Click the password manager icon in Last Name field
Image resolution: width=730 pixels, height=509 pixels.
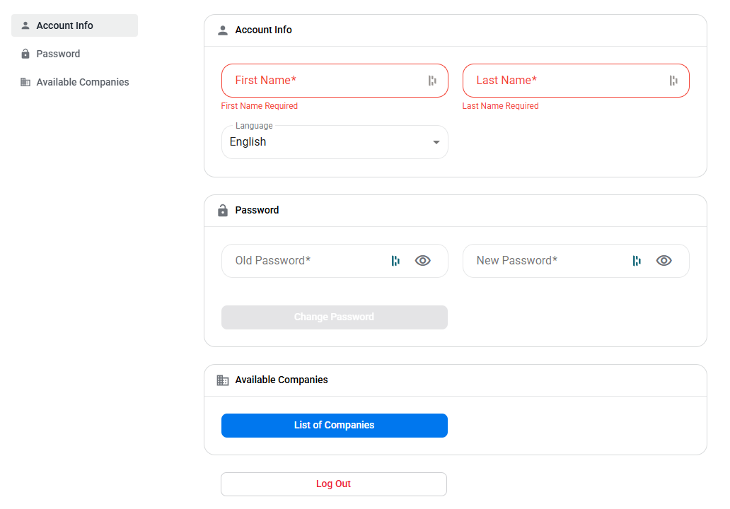point(673,81)
